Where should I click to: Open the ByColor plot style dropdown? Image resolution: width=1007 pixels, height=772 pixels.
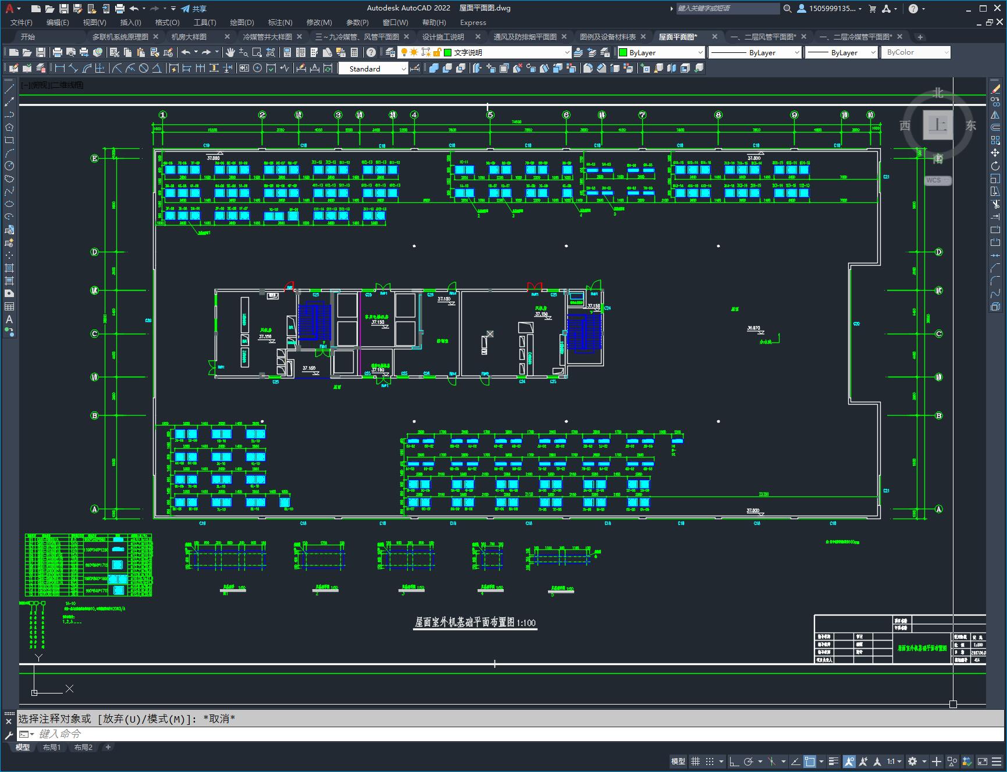tap(916, 52)
